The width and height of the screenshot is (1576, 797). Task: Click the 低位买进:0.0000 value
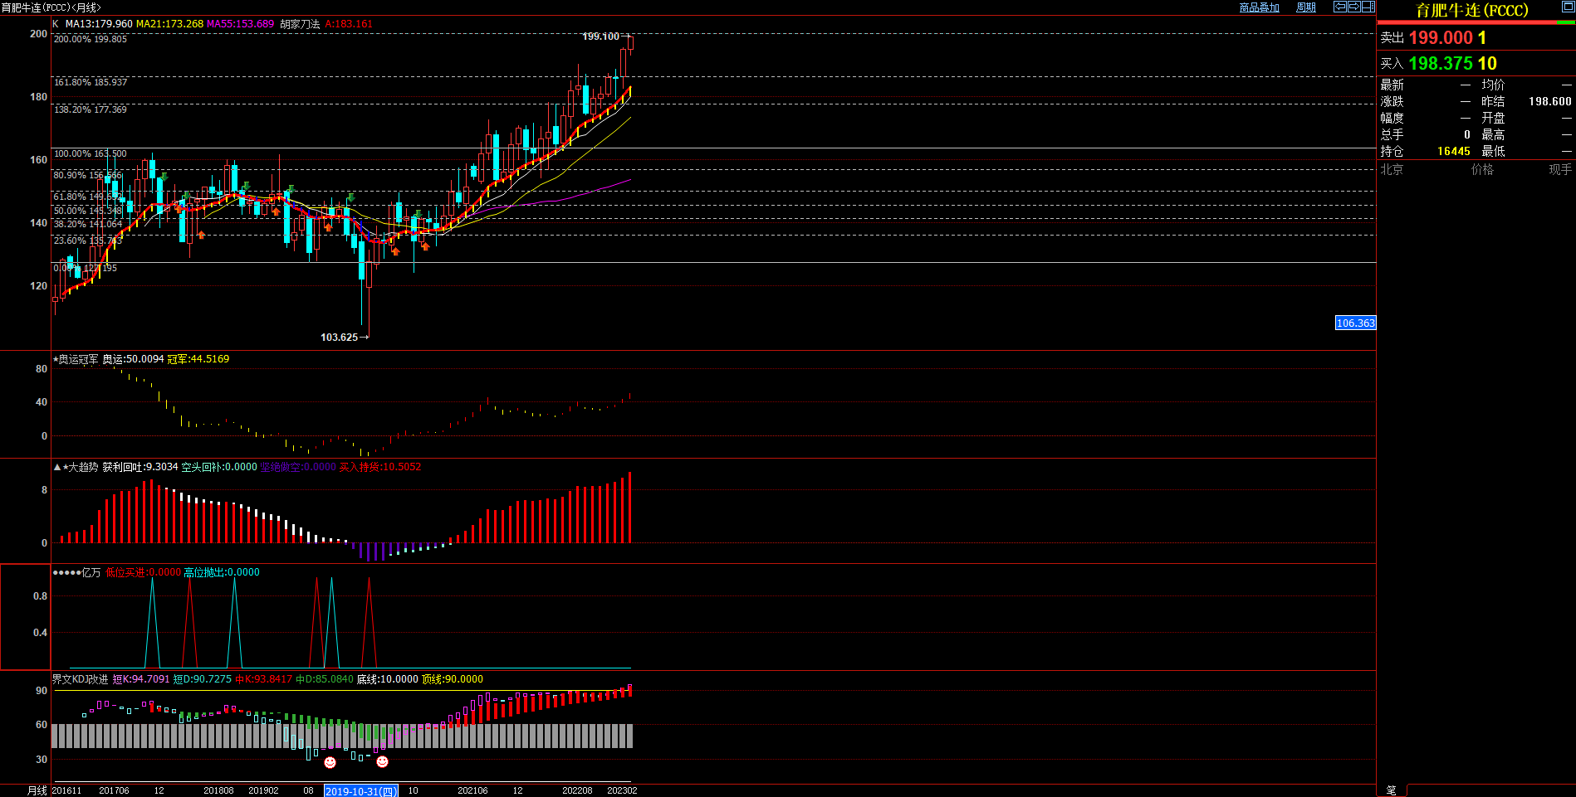point(143,572)
